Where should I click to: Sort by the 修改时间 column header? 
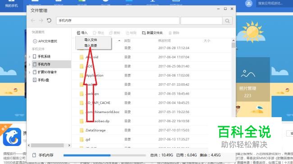(165, 41)
